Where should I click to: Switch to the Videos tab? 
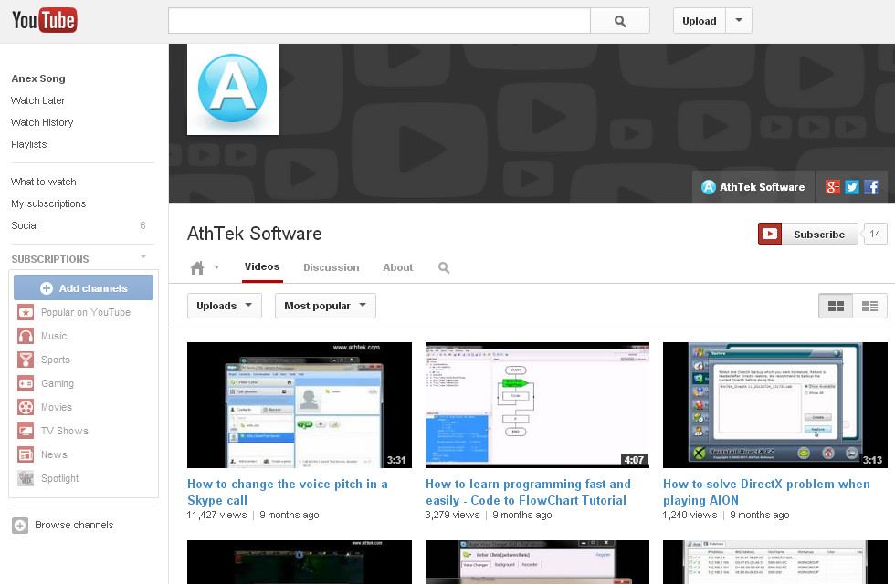tap(262, 266)
